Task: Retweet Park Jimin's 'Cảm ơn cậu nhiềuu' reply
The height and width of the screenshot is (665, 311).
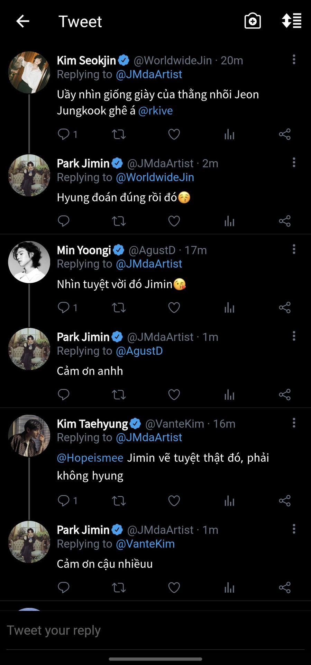Action: (x=119, y=587)
